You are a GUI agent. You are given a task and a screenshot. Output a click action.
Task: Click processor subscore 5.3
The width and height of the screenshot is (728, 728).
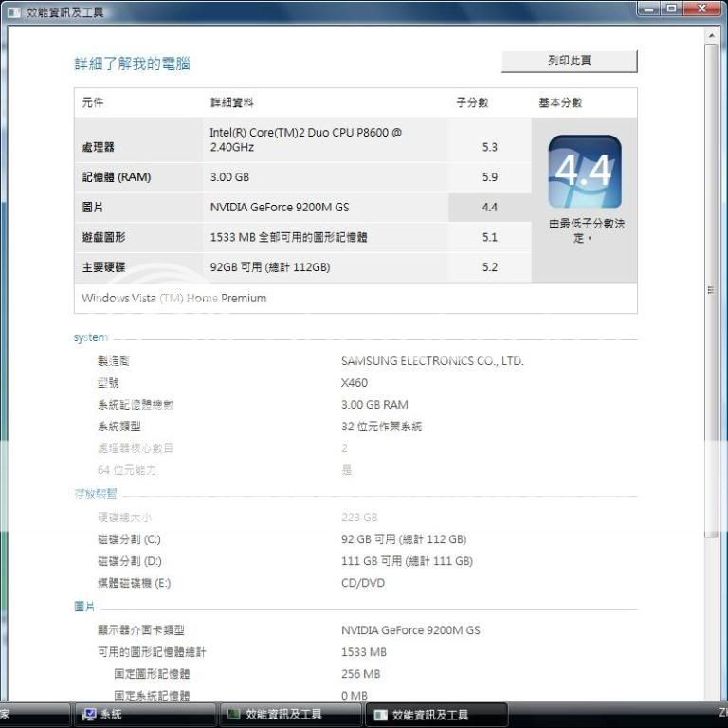point(489,147)
